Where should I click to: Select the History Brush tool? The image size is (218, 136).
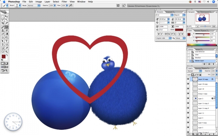click(x=7, y=30)
